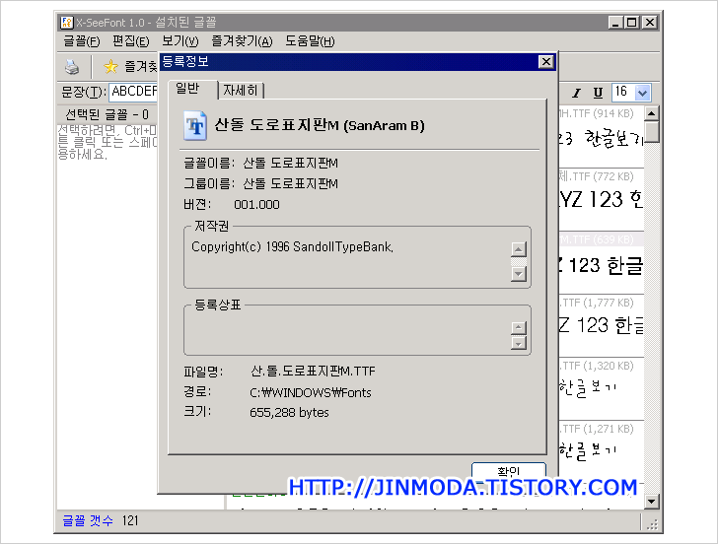Click the 선택된 글꼴 - 0 header

coord(108,114)
